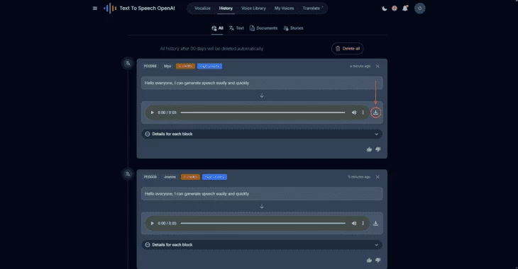The width and height of the screenshot is (518, 269).
Task: Click the blue badge on the Mya entry
Action: (x=209, y=66)
